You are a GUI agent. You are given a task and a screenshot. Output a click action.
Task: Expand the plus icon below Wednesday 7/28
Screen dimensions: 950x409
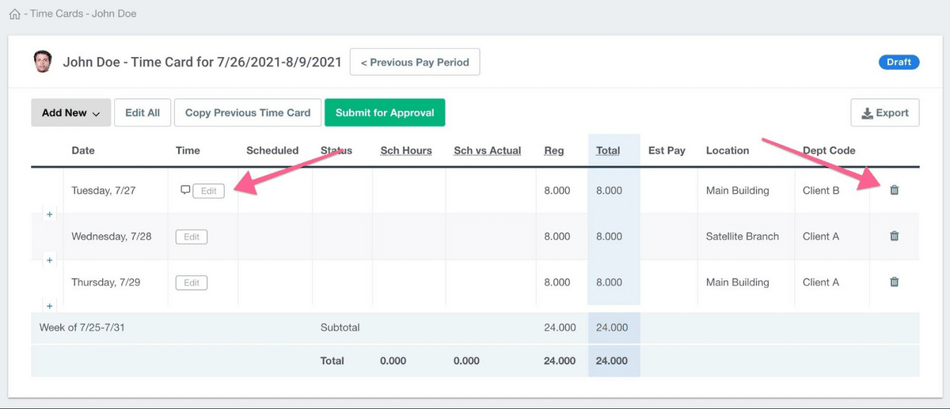tap(49, 260)
